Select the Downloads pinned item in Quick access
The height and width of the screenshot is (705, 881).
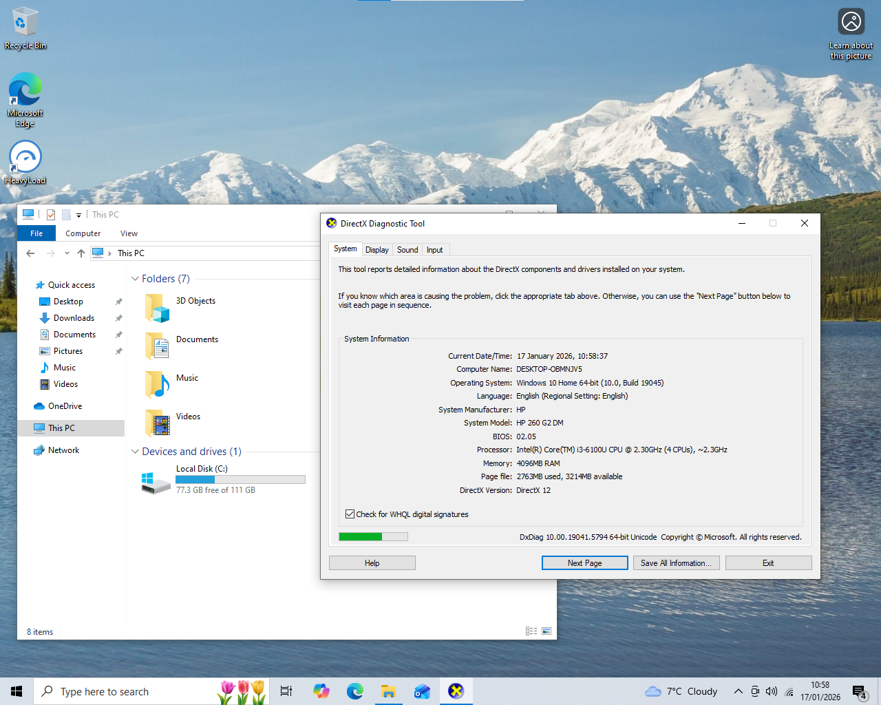[x=74, y=317]
